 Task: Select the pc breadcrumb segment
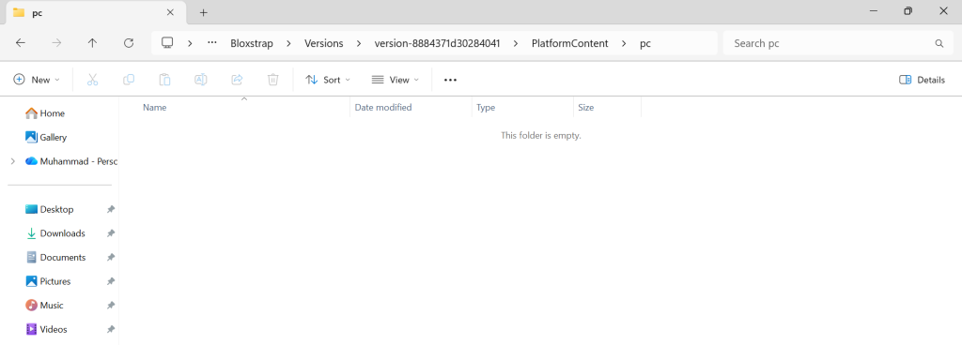645,43
